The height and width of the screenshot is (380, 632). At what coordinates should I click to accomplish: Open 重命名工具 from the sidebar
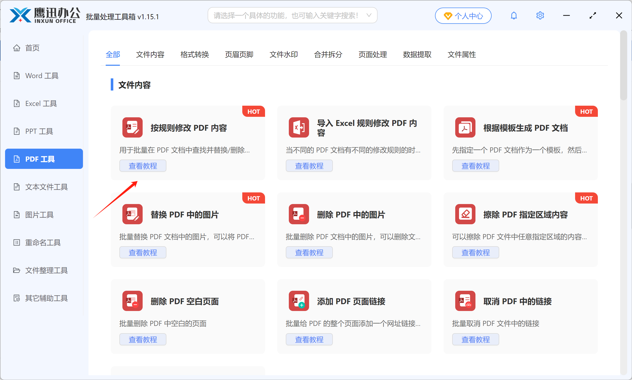44,242
